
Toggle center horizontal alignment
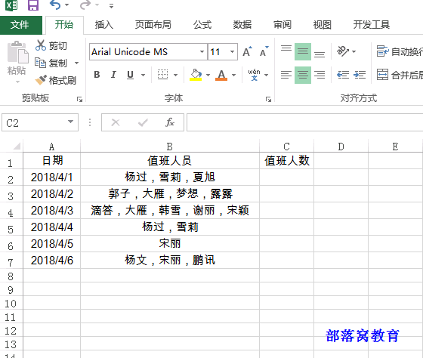coord(303,75)
